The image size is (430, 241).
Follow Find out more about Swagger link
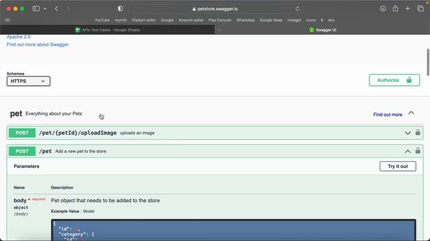pyautogui.click(x=38, y=44)
